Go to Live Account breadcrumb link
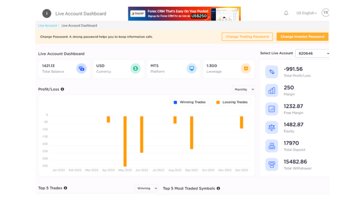Screen dimensions: 364x199 pos(48,26)
